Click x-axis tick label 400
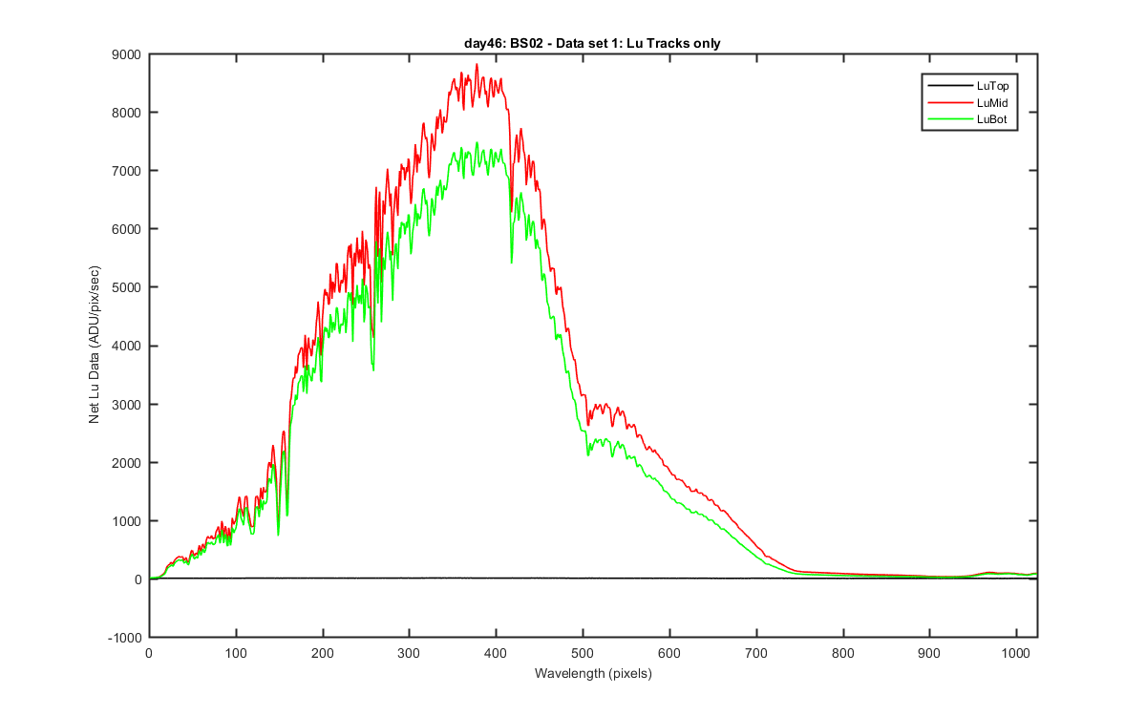 point(496,652)
